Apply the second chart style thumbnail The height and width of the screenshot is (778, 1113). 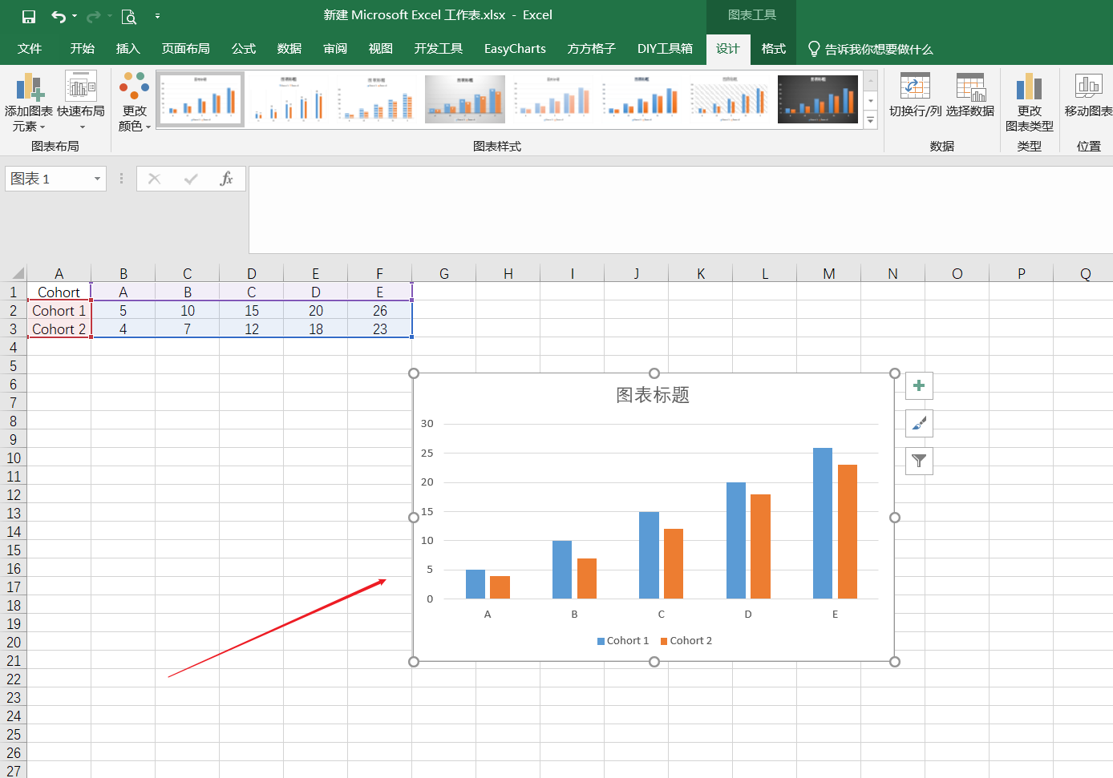click(x=289, y=99)
